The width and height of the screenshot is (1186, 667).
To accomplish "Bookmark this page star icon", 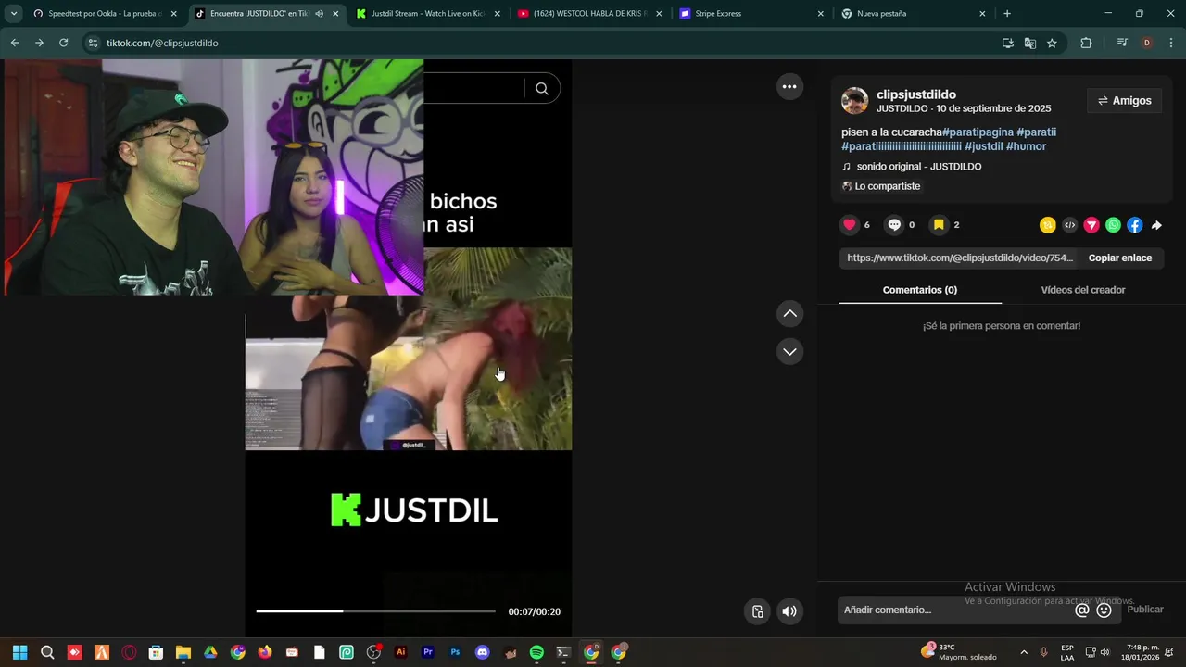I will 1052,43.
